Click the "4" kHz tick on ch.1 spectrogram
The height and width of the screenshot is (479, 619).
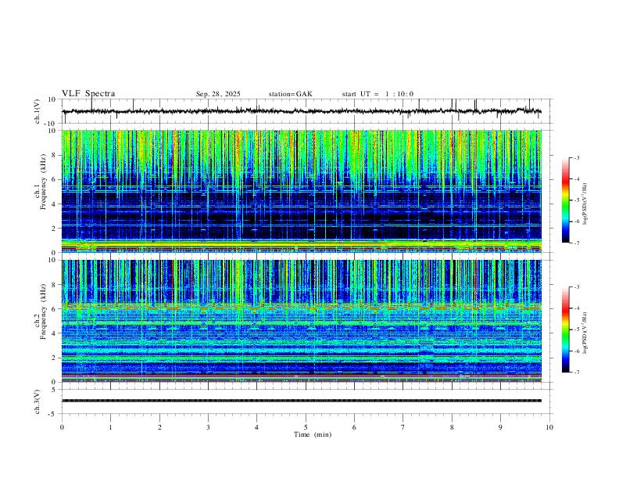[54, 204]
